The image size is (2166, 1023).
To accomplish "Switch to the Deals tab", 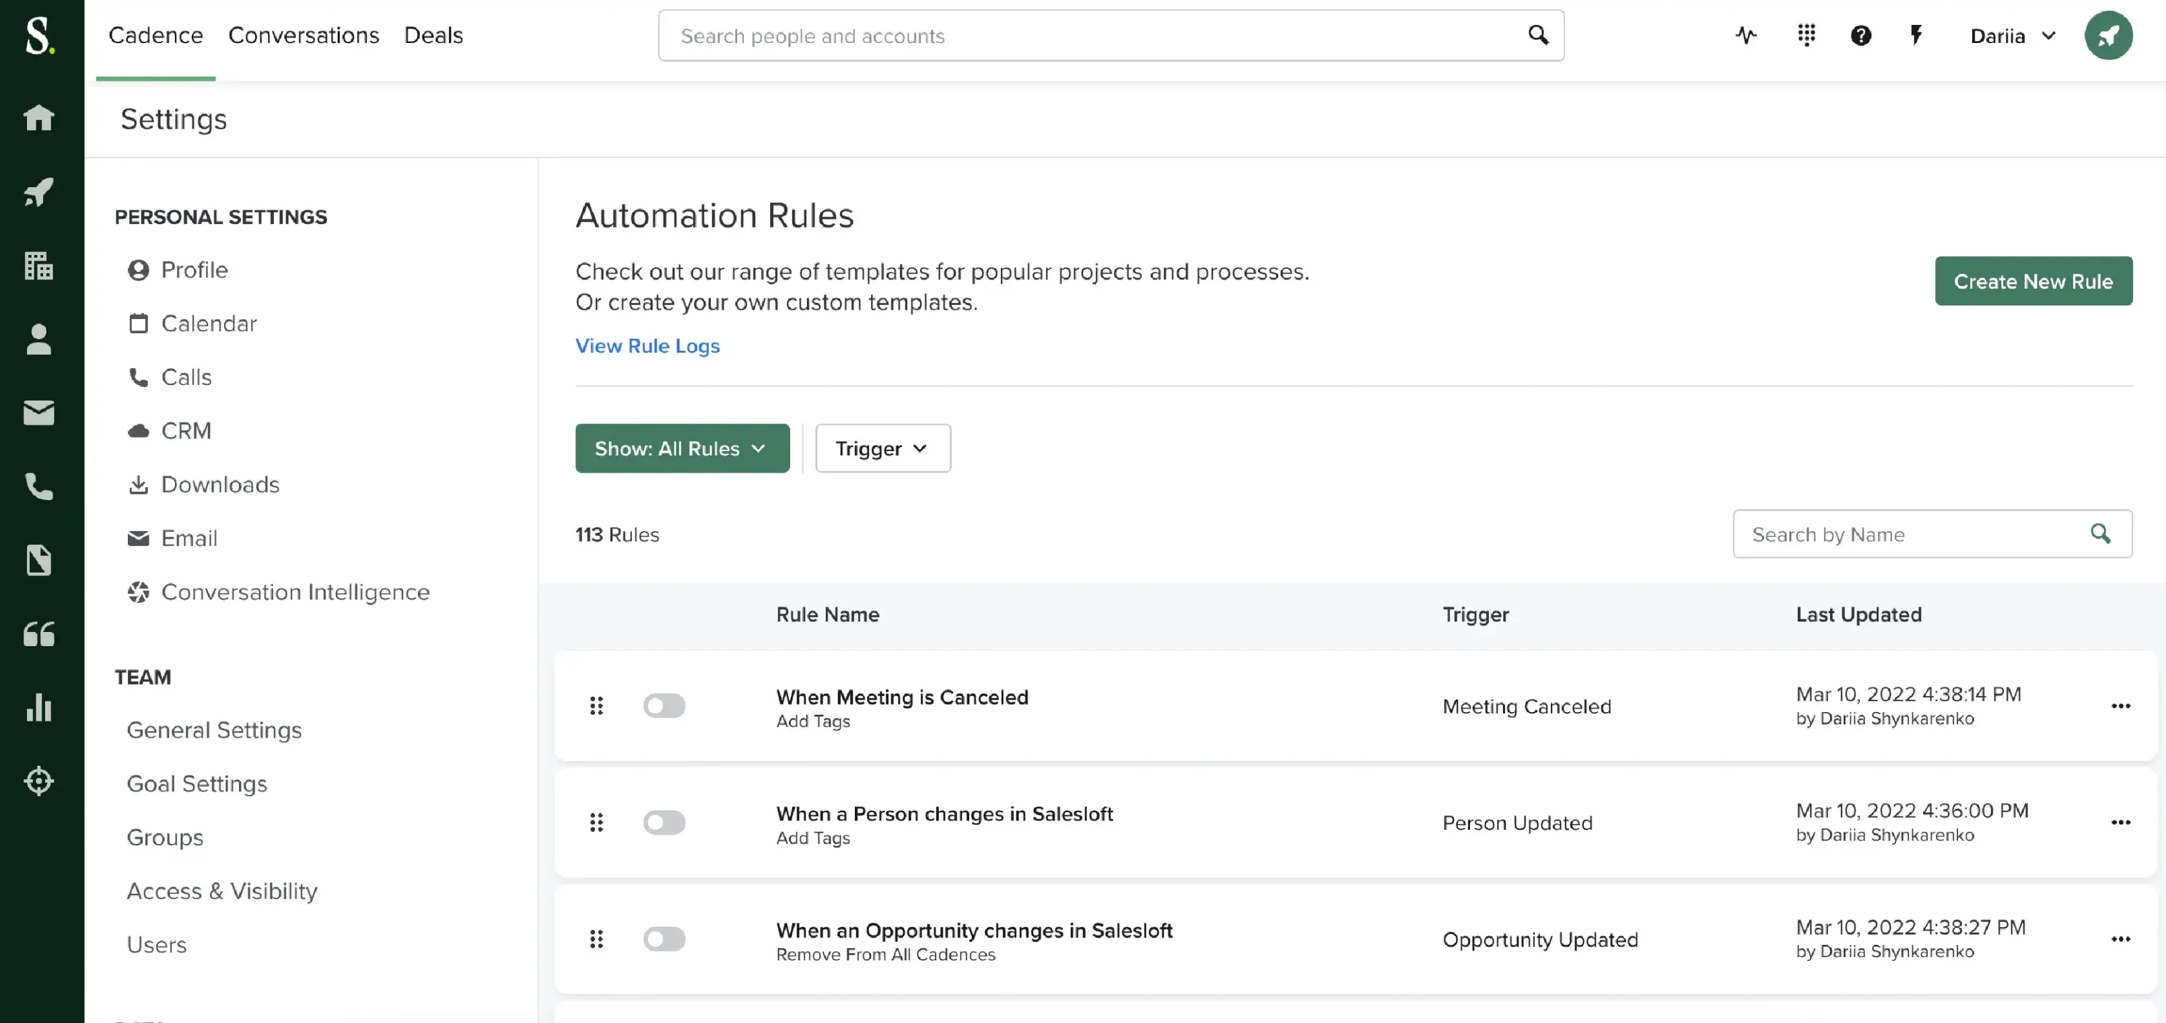I will pos(433,35).
